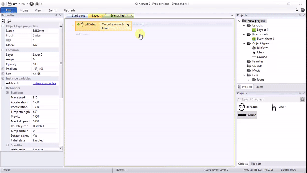Select Layout 1 in project tree
The image size is (307, 173).
click(x=263, y=30)
